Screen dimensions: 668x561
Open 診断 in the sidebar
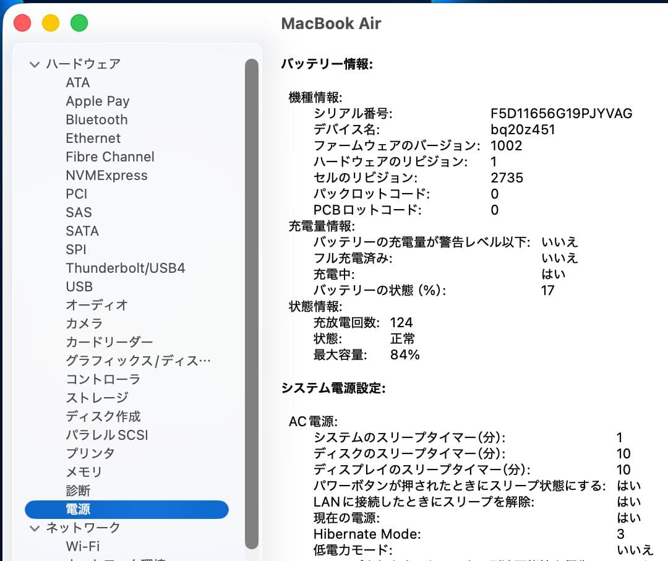78,490
